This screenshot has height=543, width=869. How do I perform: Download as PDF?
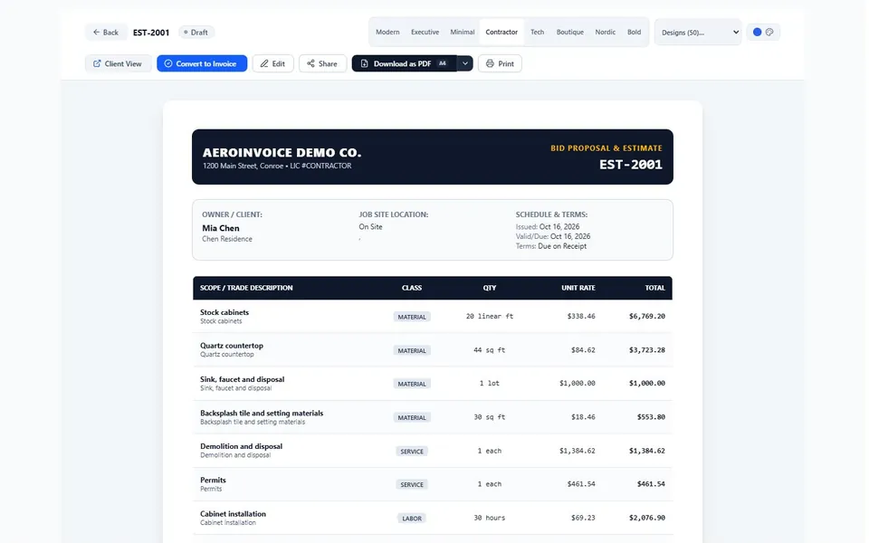(404, 63)
